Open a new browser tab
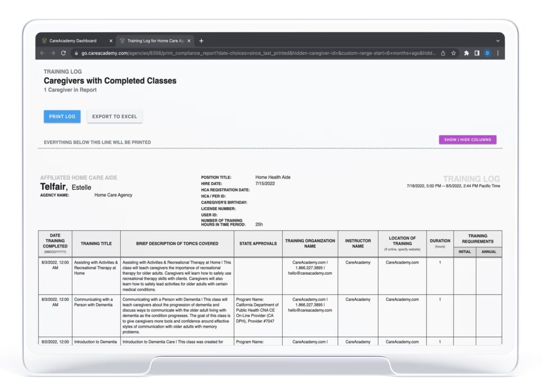The width and height of the screenshot is (542, 380). pyautogui.click(x=201, y=41)
